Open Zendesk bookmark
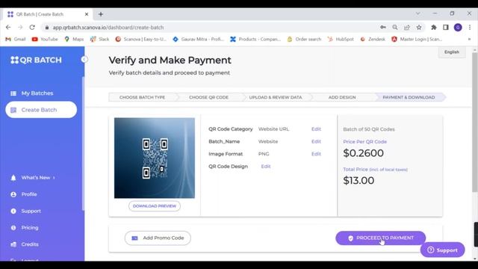The height and width of the screenshot is (269, 478). 373,40
